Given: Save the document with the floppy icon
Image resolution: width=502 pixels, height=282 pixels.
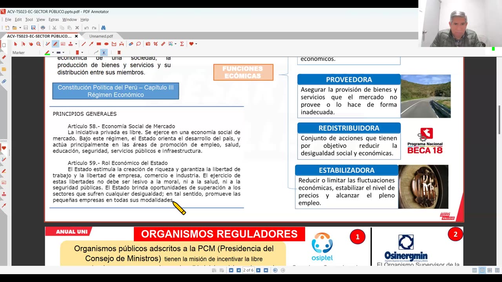Looking at the screenshot, I should coord(26,28).
